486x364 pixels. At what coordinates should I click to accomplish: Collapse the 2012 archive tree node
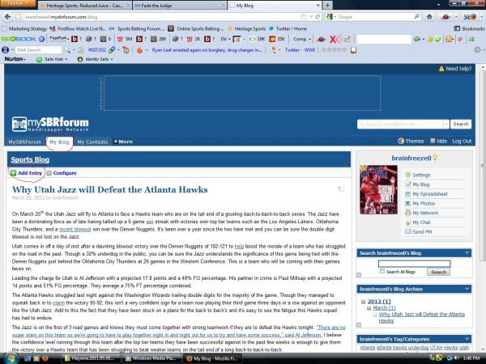coord(361,299)
